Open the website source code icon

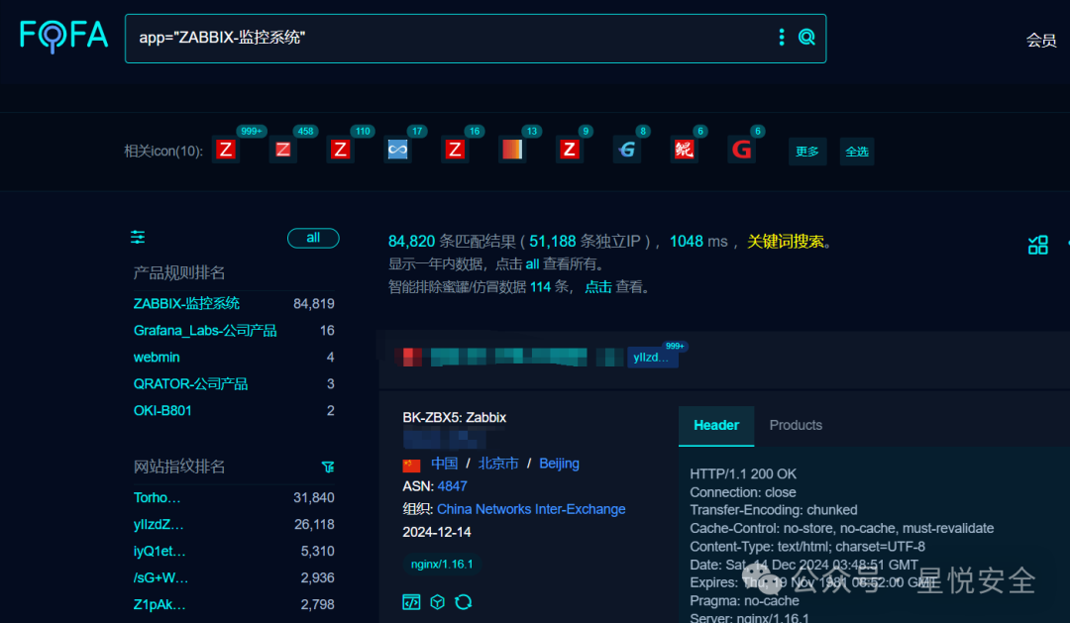pos(411,602)
